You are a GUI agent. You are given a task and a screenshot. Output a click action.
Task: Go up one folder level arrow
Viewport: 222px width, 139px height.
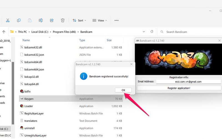[4, 32]
